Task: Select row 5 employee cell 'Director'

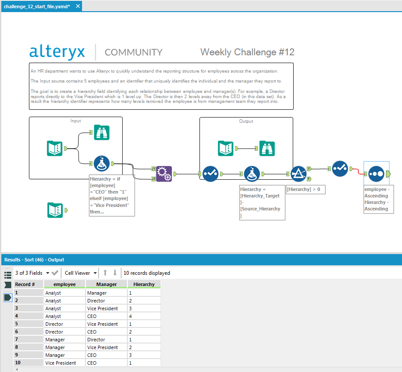Action: [x=64, y=324]
